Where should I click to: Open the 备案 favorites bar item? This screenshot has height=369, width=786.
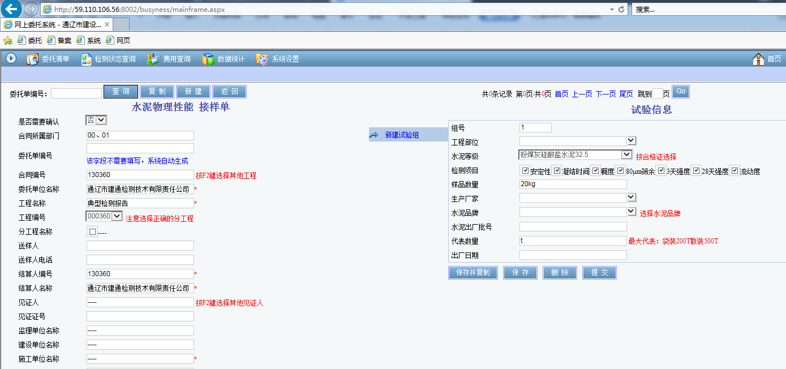pyautogui.click(x=59, y=40)
